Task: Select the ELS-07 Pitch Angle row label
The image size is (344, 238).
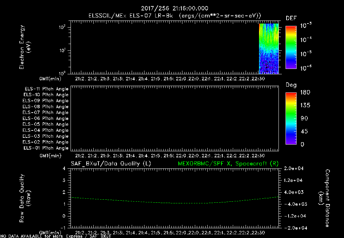Action: click(45, 113)
